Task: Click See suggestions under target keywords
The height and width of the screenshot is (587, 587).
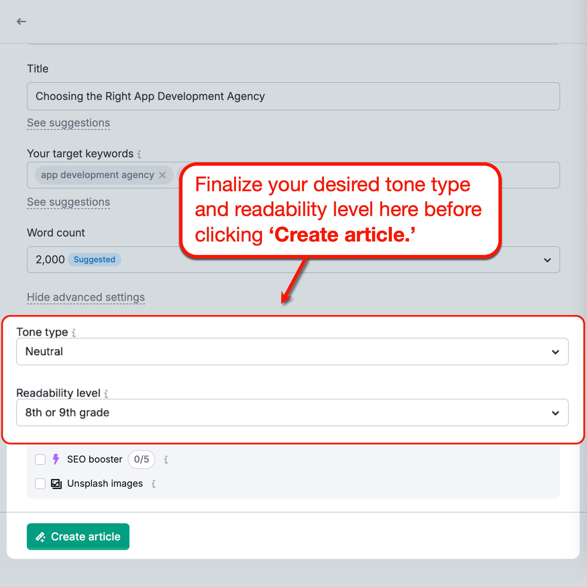Action: [68, 202]
